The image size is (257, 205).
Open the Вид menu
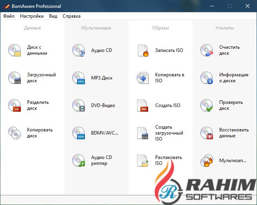tap(53, 16)
